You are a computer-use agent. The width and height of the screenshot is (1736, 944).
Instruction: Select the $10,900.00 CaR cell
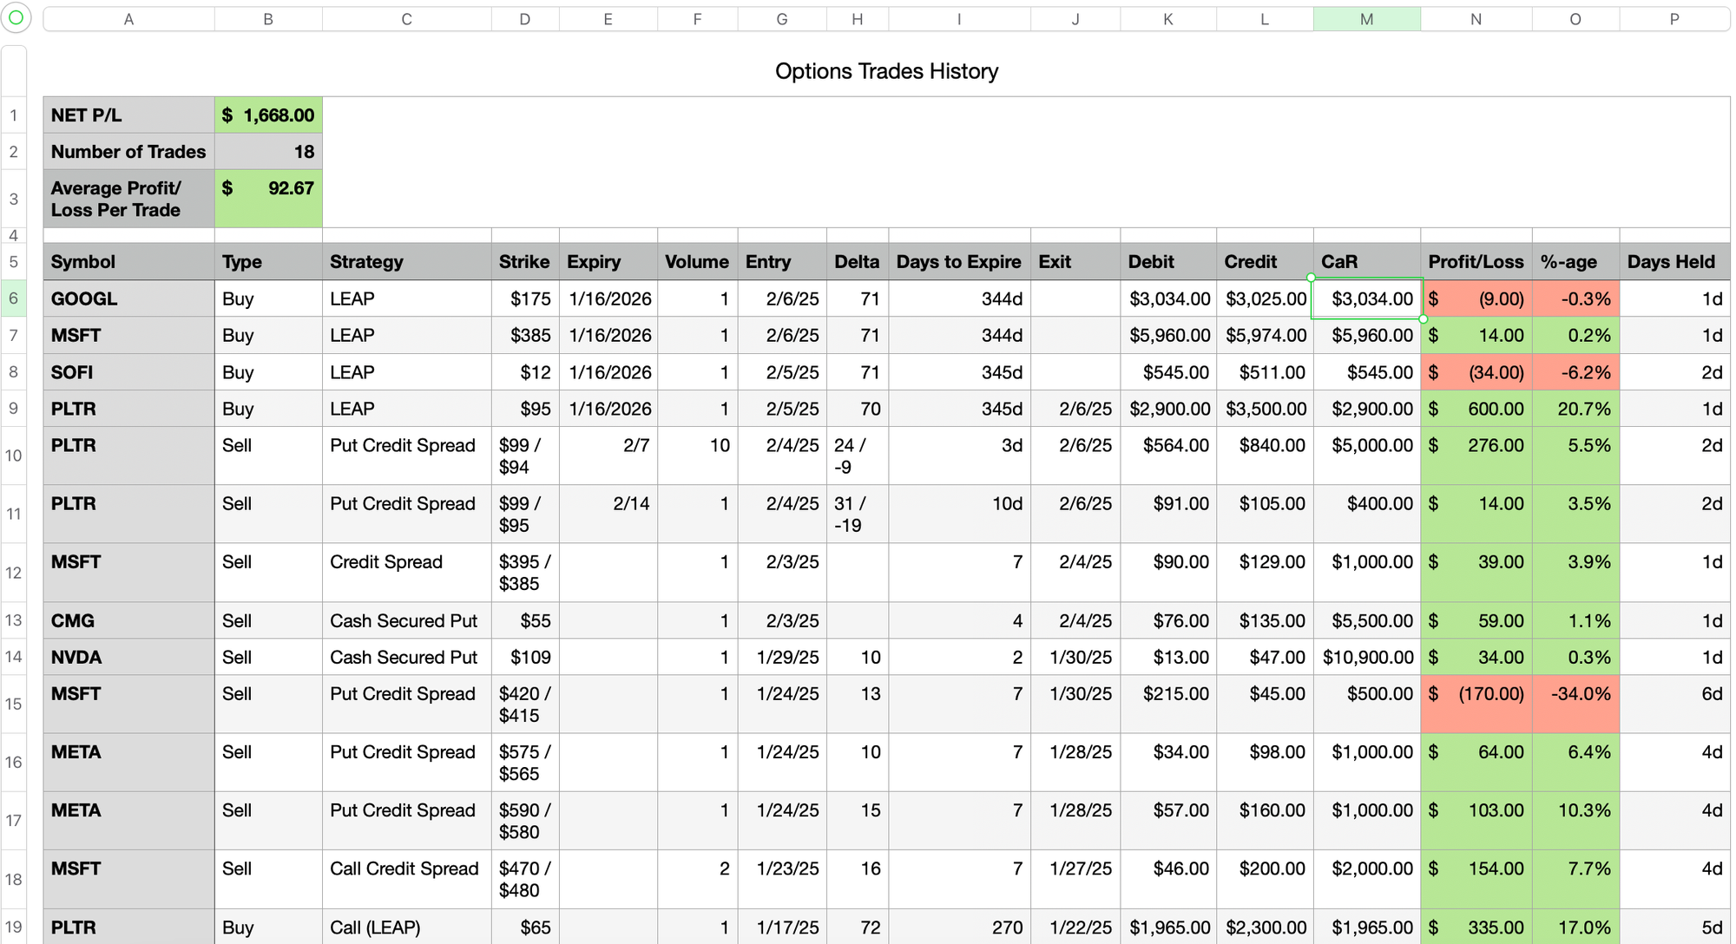1367,657
